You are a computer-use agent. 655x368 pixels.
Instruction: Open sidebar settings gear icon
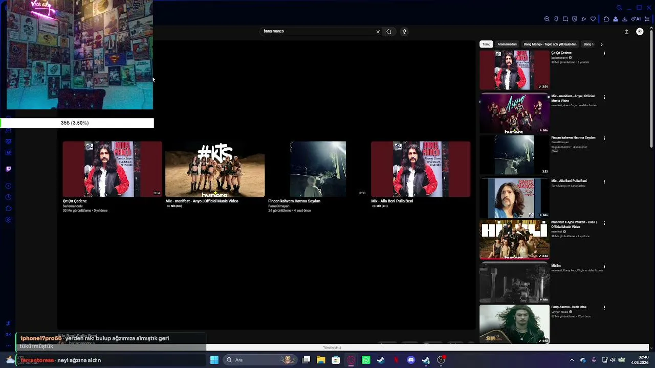point(8,220)
